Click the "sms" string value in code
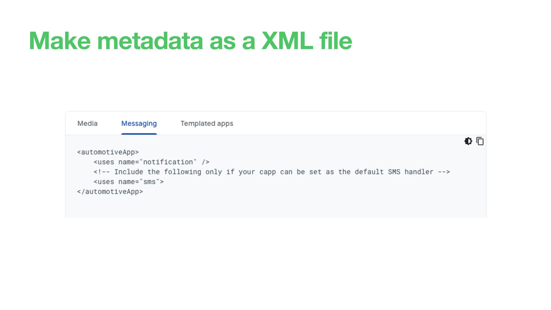 149,182
